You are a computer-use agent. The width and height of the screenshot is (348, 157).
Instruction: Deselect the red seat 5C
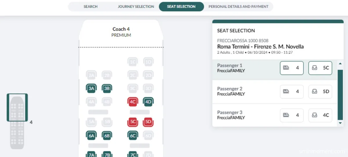[x=133, y=122]
